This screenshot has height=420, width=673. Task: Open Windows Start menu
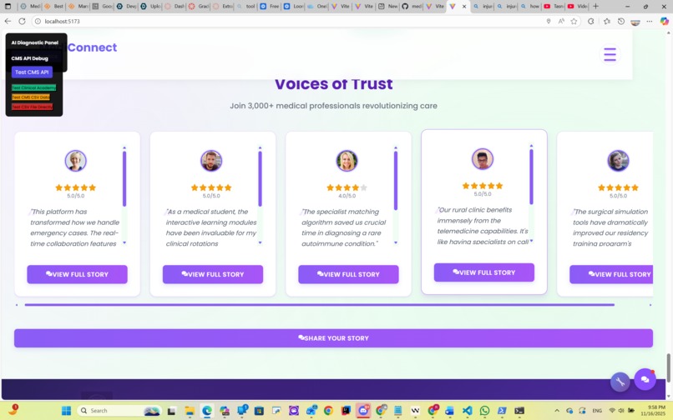[66, 411]
